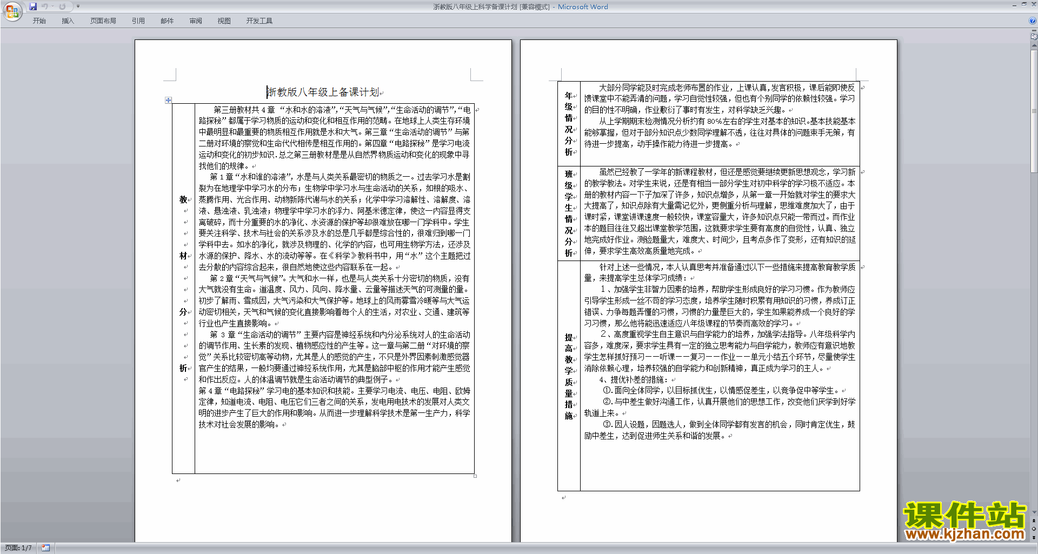
Task: Toggle the ruler button above the scrollbar
Action: pos(1034,37)
